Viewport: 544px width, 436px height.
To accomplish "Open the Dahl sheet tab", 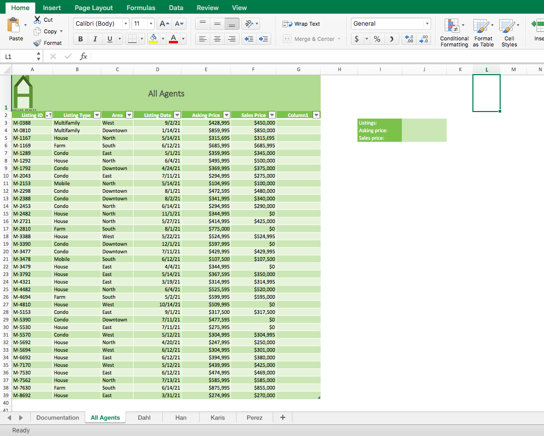I will [x=144, y=417].
